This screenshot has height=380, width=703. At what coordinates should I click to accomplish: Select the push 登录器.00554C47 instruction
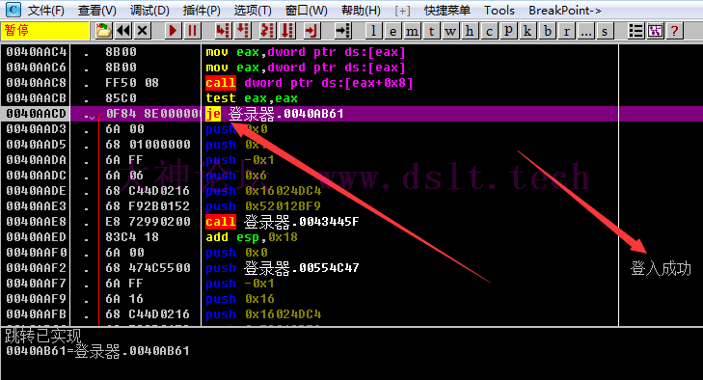[x=282, y=268]
